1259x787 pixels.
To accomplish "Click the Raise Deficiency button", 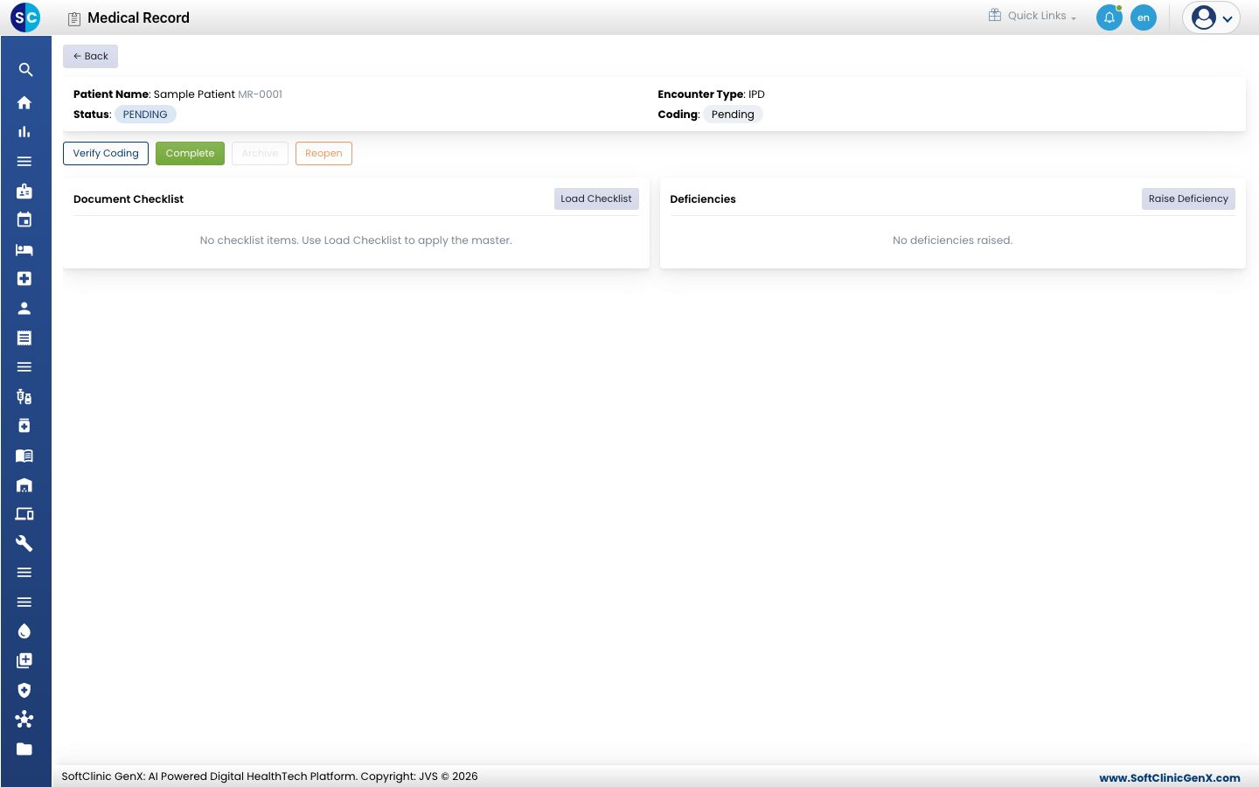I will click(x=1188, y=198).
